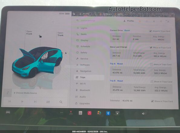Tap the Lights sun icon
180x133 pixels.
pyautogui.click(x=78, y=28)
